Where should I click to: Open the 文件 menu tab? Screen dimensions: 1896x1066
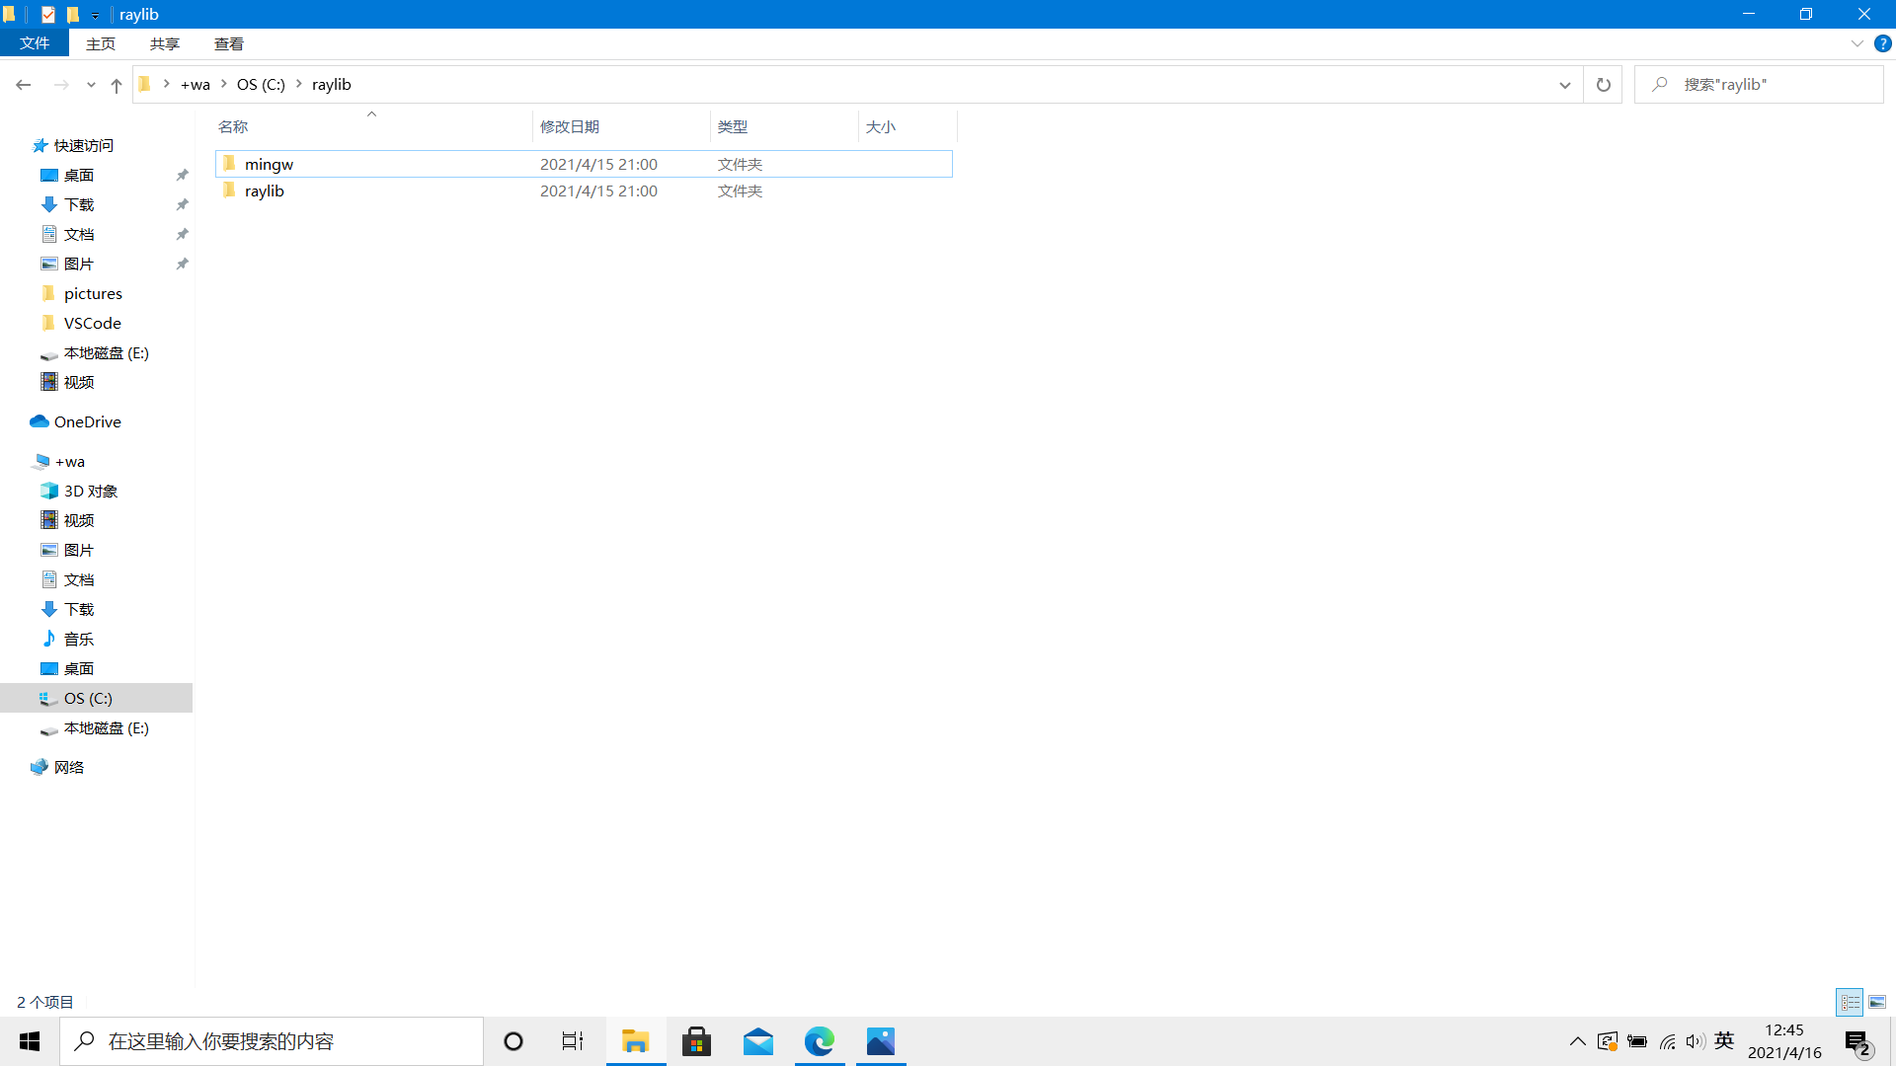click(35, 43)
